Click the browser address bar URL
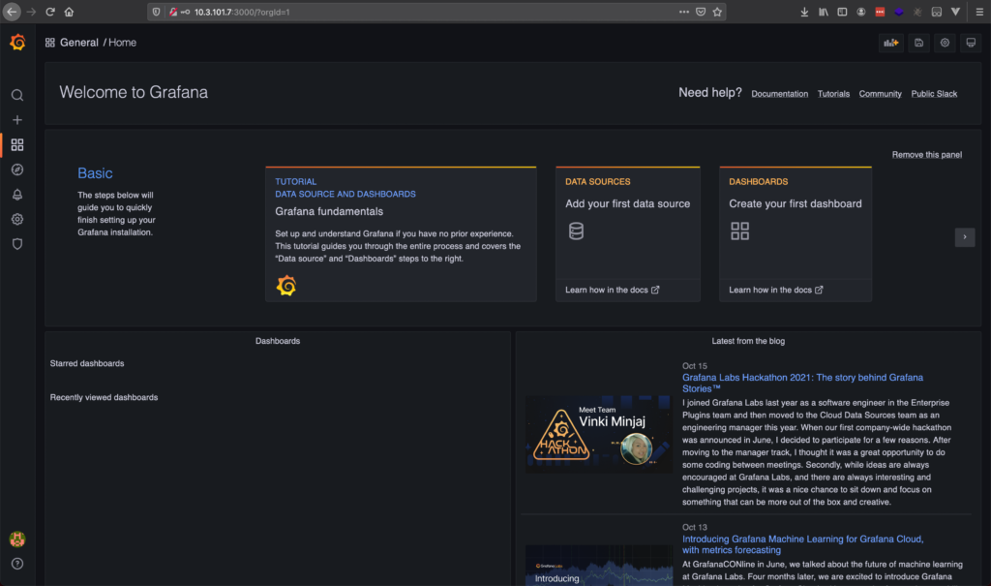 click(x=242, y=12)
